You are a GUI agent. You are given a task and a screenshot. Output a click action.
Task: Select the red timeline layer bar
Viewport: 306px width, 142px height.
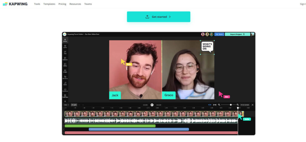(151, 133)
